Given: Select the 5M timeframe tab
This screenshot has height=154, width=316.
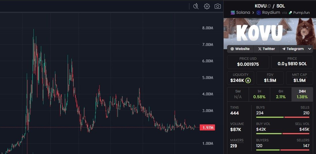Looking at the screenshot, I should tap(238, 94).
